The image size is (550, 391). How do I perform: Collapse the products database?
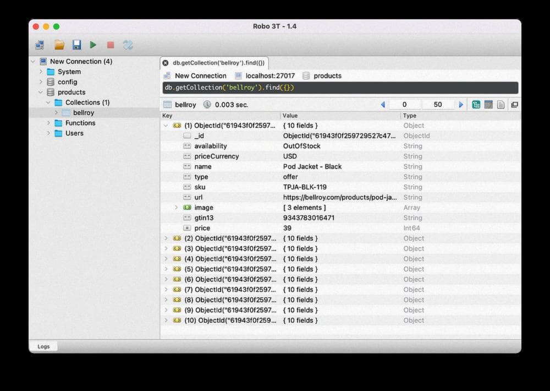tap(41, 92)
